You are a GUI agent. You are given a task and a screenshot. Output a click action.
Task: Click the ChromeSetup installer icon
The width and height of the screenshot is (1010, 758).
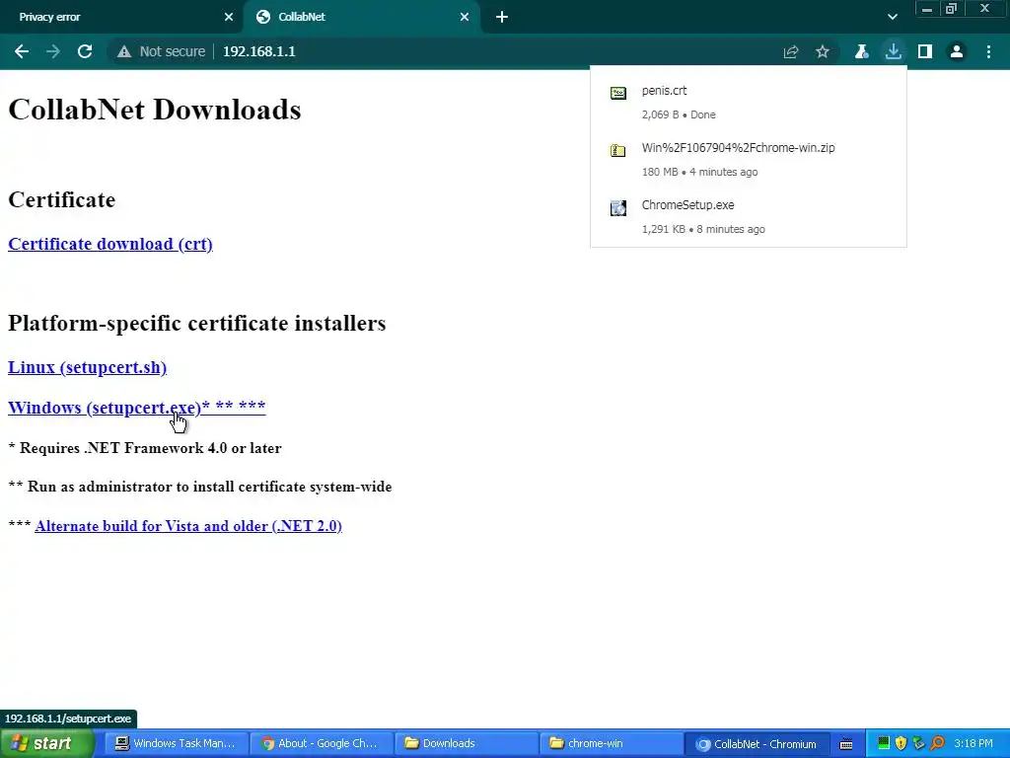pyautogui.click(x=618, y=207)
